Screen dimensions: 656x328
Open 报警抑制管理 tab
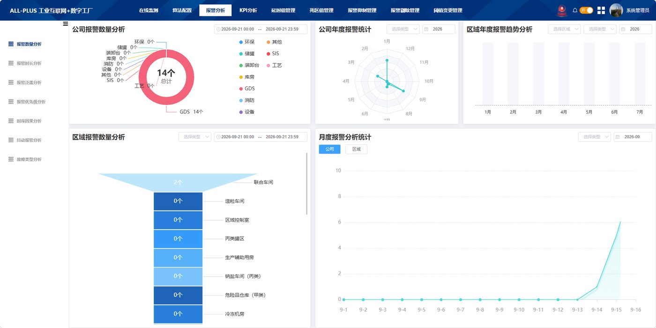pos(362,10)
